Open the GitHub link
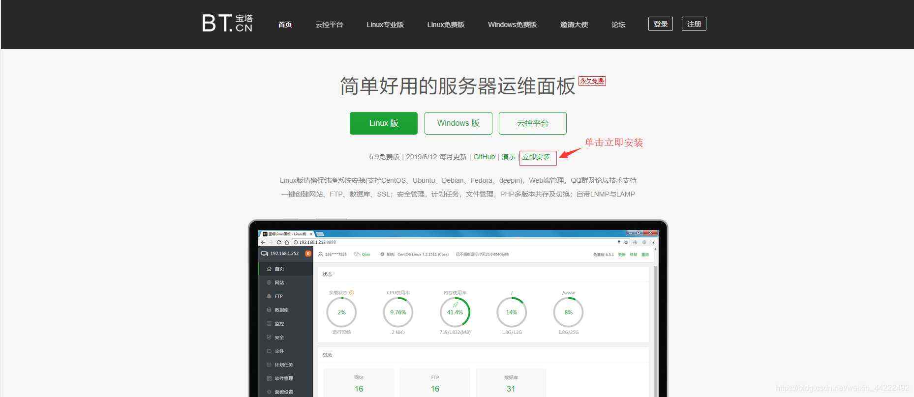The width and height of the screenshot is (914, 397). pos(484,157)
